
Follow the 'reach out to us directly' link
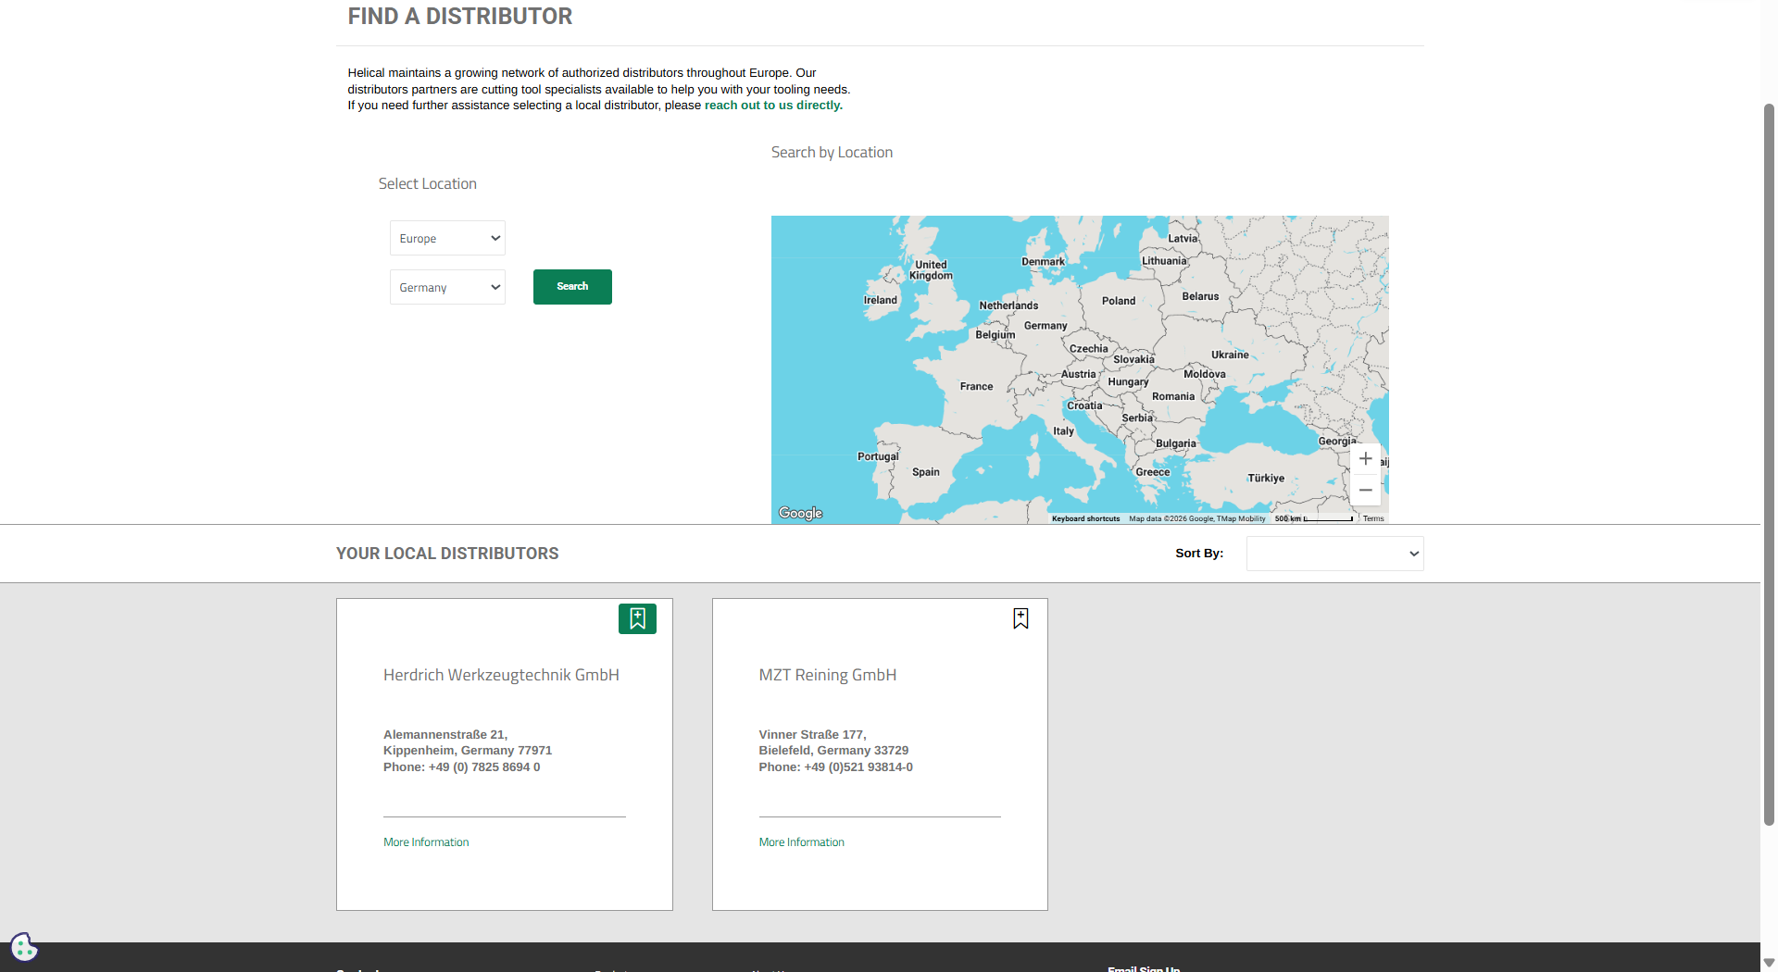pyautogui.click(x=773, y=106)
